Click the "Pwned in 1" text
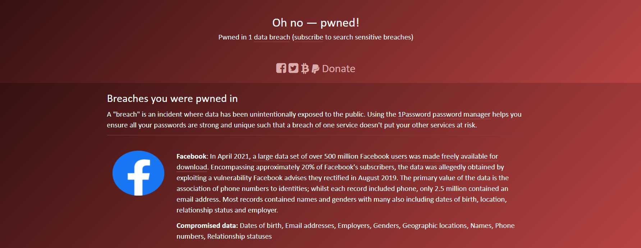The image size is (641, 248). coord(235,37)
